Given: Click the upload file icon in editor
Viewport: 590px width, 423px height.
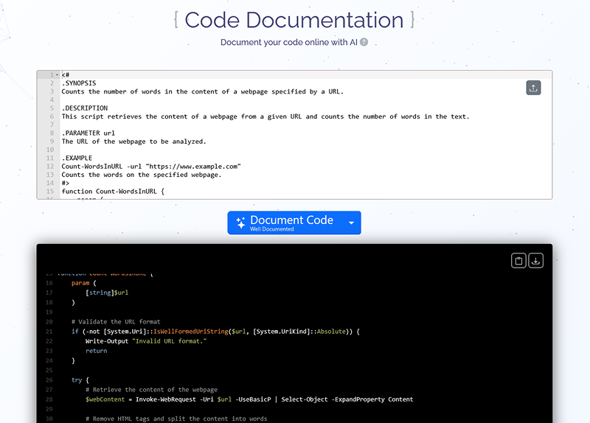Looking at the screenshot, I should coord(533,88).
